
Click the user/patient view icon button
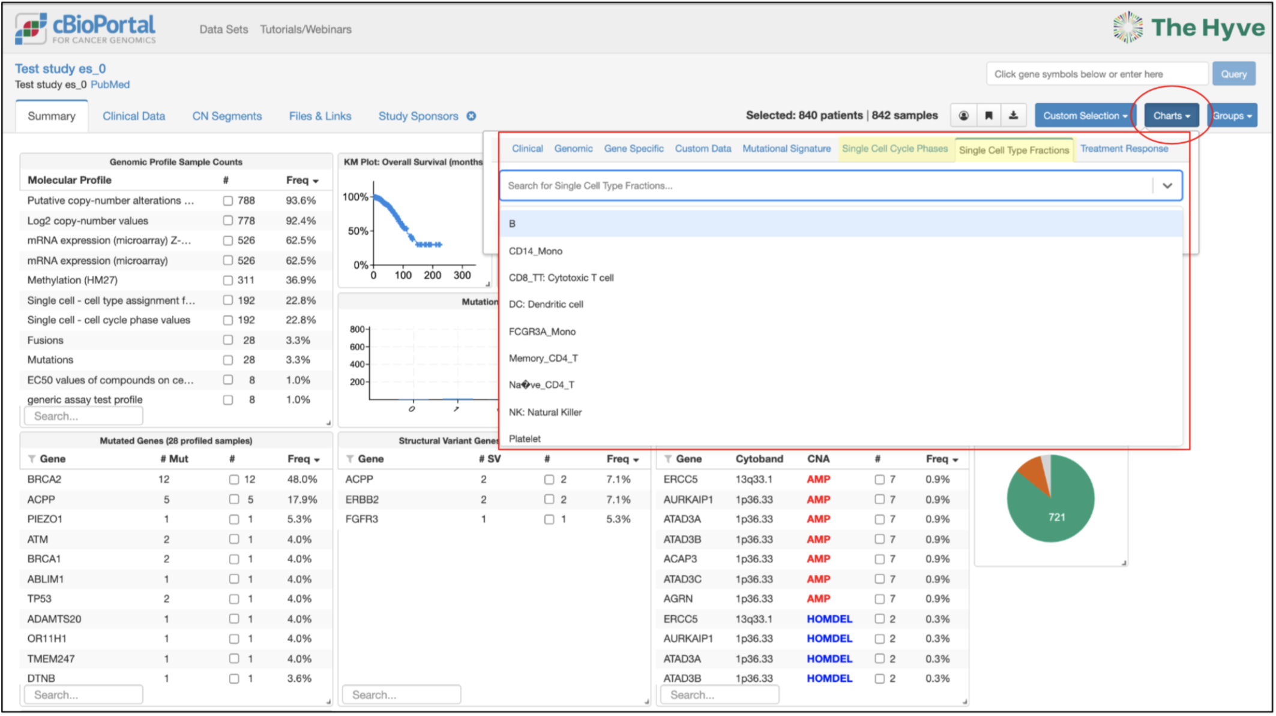coord(963,116)
